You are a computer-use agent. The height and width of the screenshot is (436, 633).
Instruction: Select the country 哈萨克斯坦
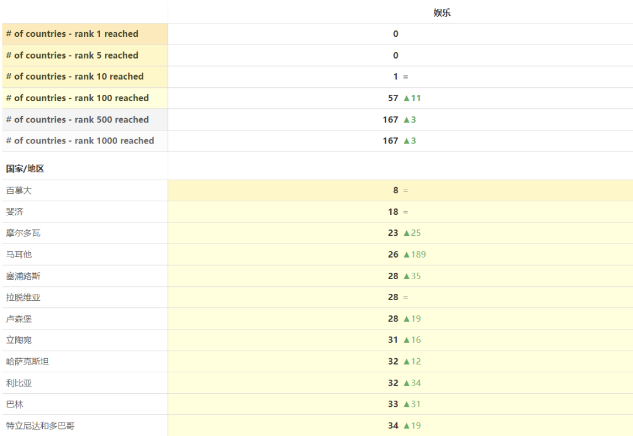pos(28,362)
